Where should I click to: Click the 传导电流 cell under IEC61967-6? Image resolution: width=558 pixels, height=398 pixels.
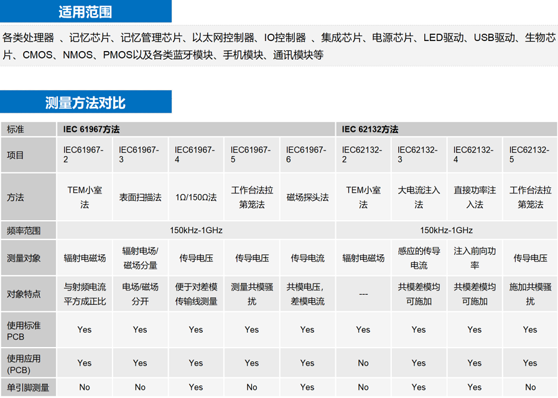click(x=307, y=258)
